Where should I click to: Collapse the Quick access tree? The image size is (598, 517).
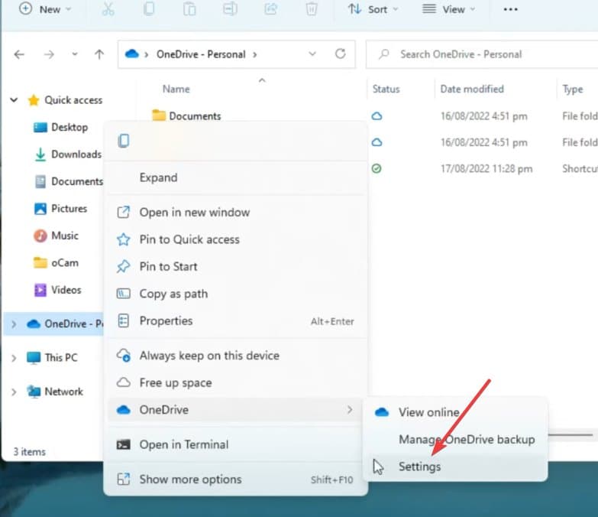tap(14, 100)
